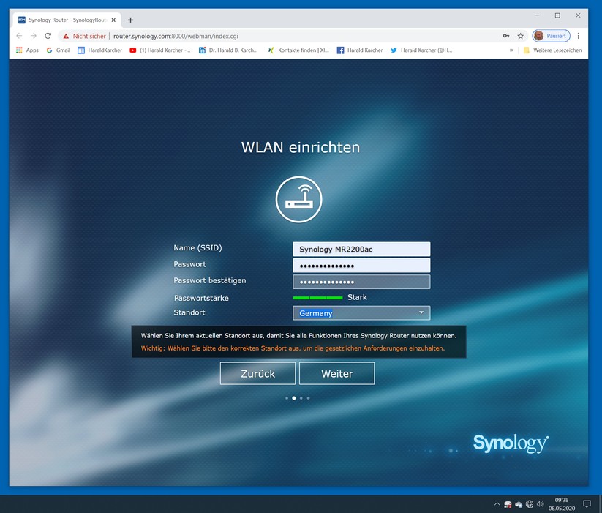Click the taskbar volume speaker icon
Image resolution: width=602 pixels, height=513 pixels.
coord(540,504)
